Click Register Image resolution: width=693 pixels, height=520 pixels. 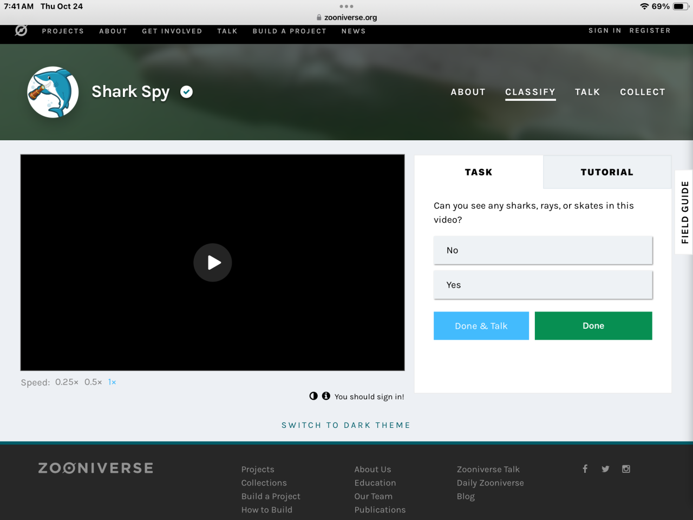(x=650, y=30)
